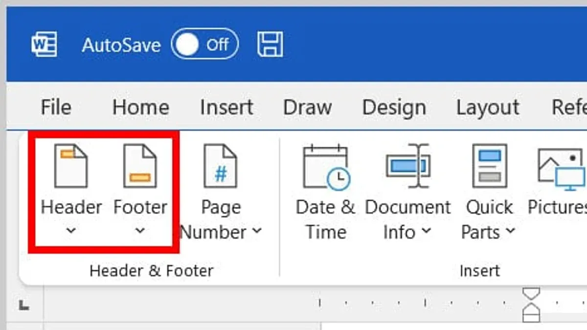Click the Pictures icon
Screen dimensions: 587x330
562,170
